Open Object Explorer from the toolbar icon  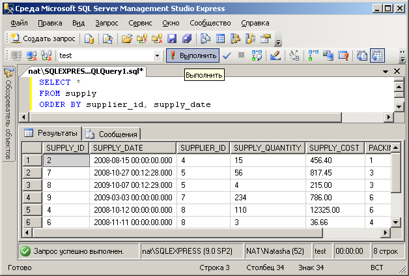click(x=235, y=38)
